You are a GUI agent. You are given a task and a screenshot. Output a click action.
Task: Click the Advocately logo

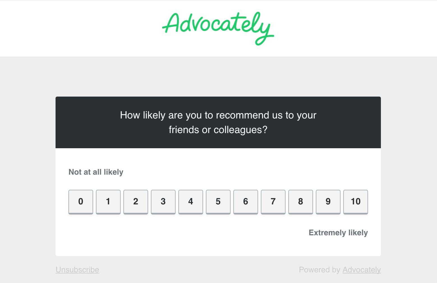[x=218, y=28]
